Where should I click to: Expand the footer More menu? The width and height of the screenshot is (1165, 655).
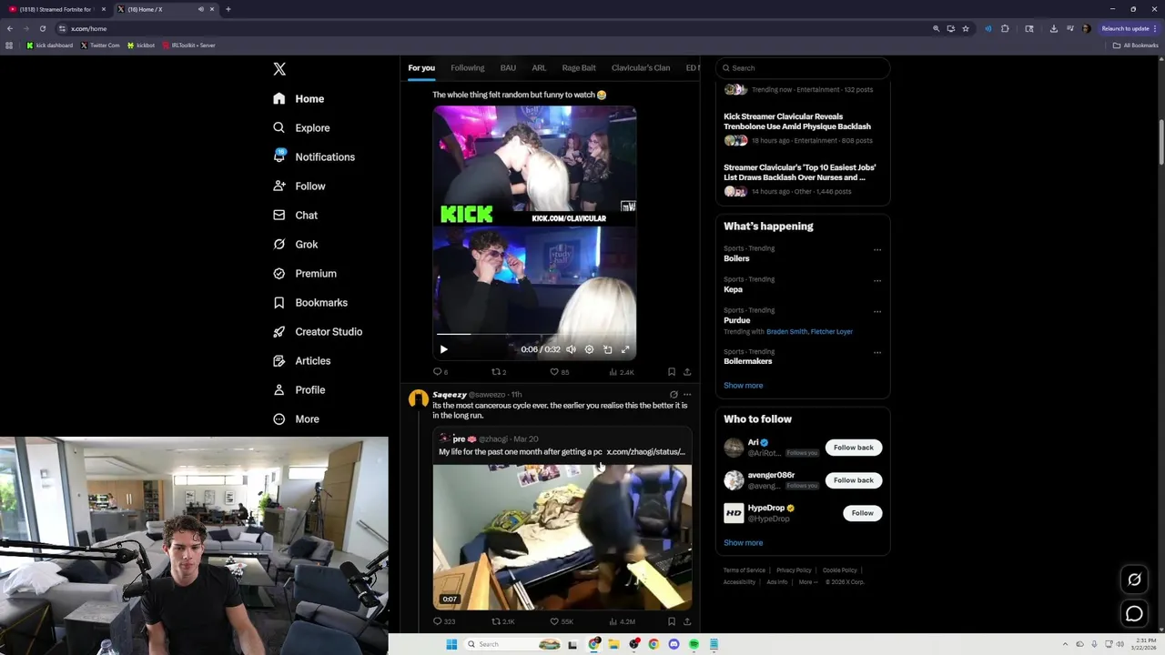[x=807, y=582]
